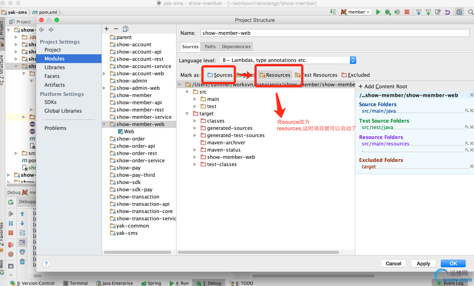Image resolution: width=474 pixels, height=286 pixels.
Task: Open the help question mark button
Action: 46,263
